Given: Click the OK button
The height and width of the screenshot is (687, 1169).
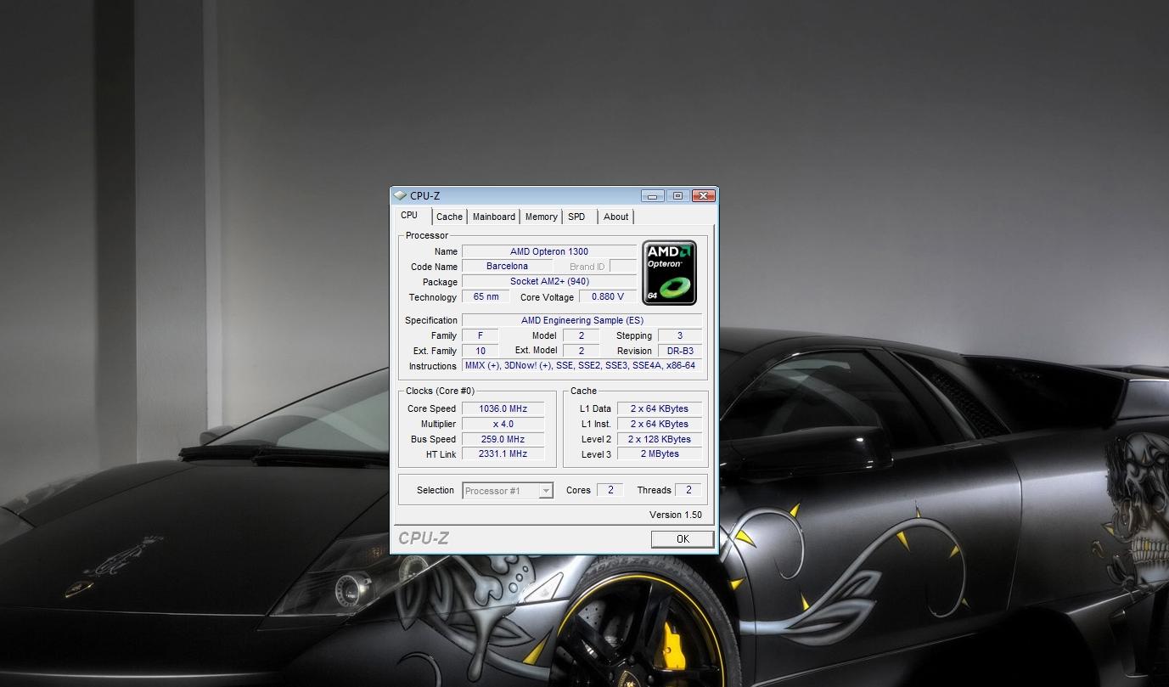Looking at the screenshot, I should [x=683, y=539].
